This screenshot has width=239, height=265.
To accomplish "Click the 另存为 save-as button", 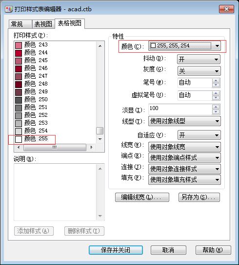I will 199,197.
